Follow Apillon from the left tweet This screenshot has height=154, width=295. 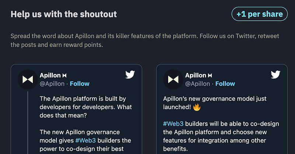tap(80, 84)
